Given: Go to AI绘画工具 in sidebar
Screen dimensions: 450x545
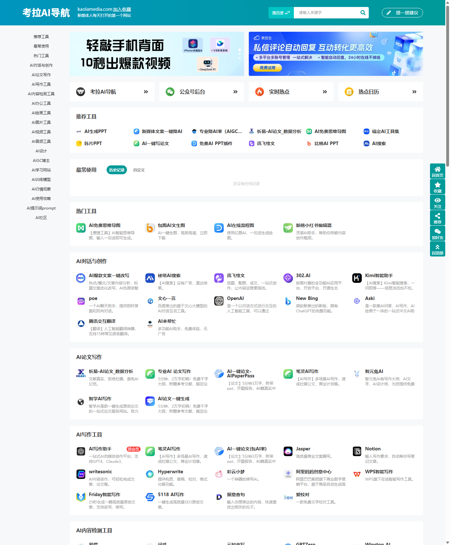Looking at the screenshot, I should click(41, 113).
